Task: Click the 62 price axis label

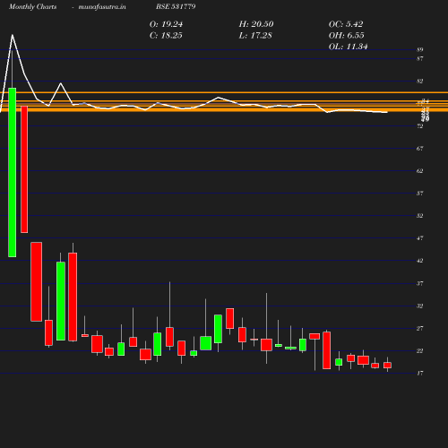Action: click(x=420, y=171)
